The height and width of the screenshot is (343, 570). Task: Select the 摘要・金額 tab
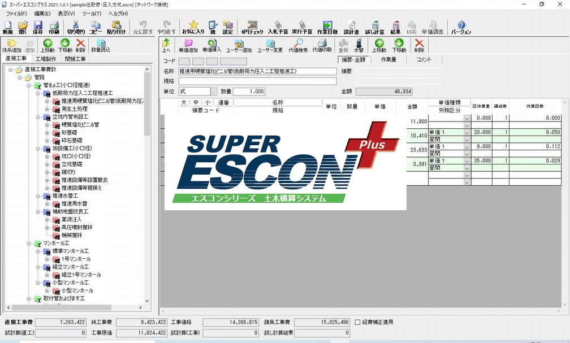[353, 59]
